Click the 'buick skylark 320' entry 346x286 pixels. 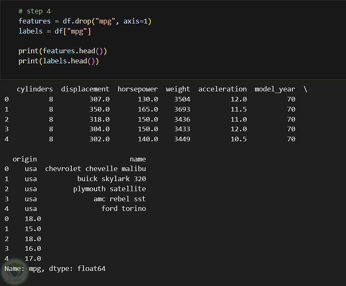click(x=111, y=179)
